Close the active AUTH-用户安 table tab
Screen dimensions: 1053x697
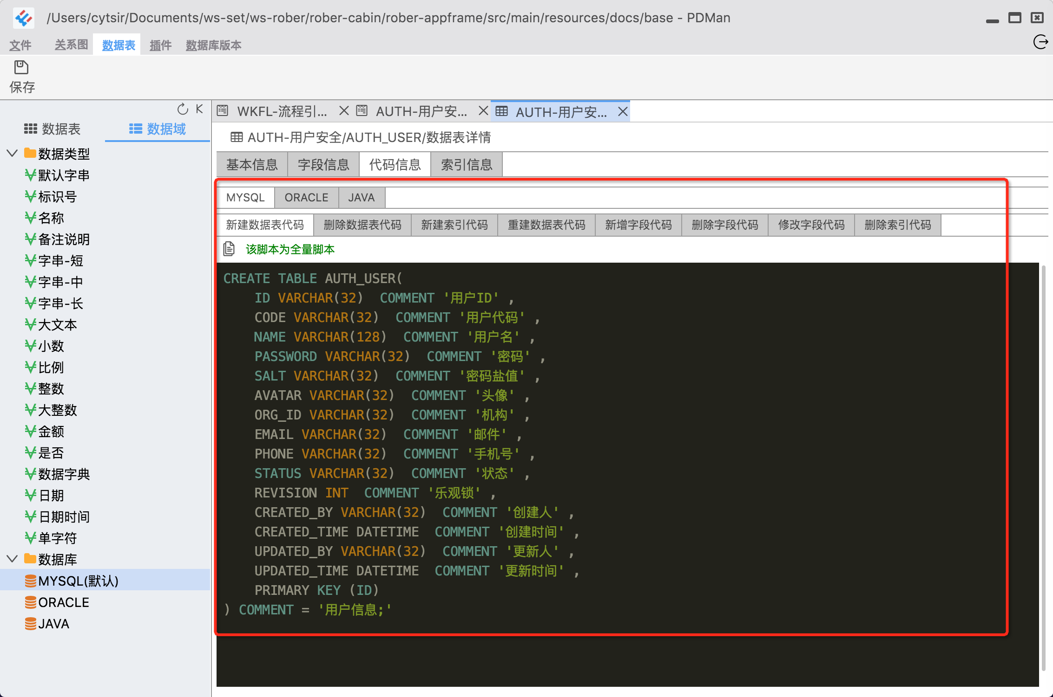623,112
